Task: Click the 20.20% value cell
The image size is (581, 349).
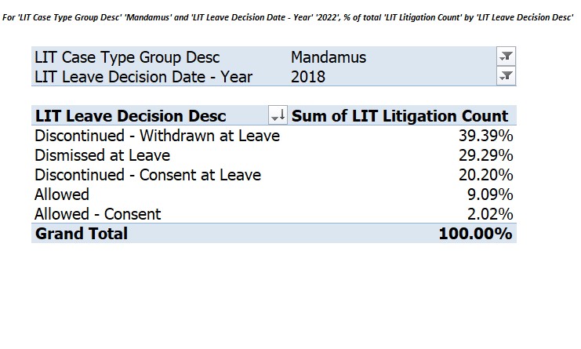Action: click(486, 175)
